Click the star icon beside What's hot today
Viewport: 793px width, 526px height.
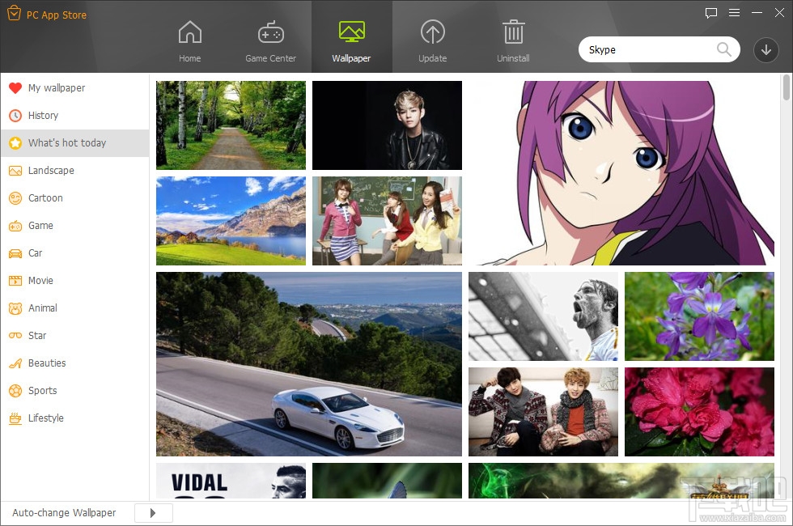pyautogui.click(x=15, y=142)
